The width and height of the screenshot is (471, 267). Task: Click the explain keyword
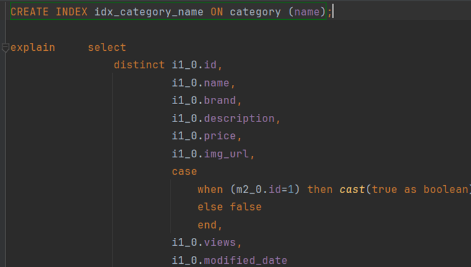(33, 48)
